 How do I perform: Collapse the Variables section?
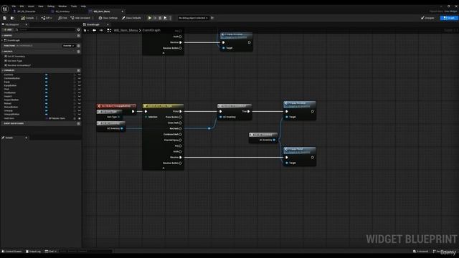pos(3,70)
